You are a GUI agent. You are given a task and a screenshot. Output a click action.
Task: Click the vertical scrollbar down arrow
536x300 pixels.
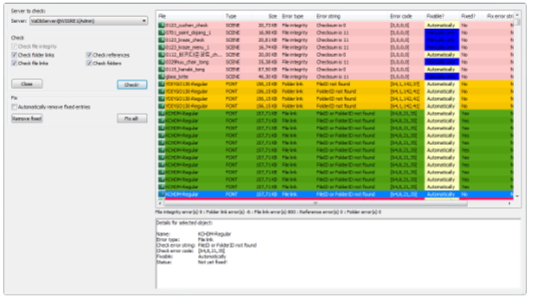(x=517, y=196)
